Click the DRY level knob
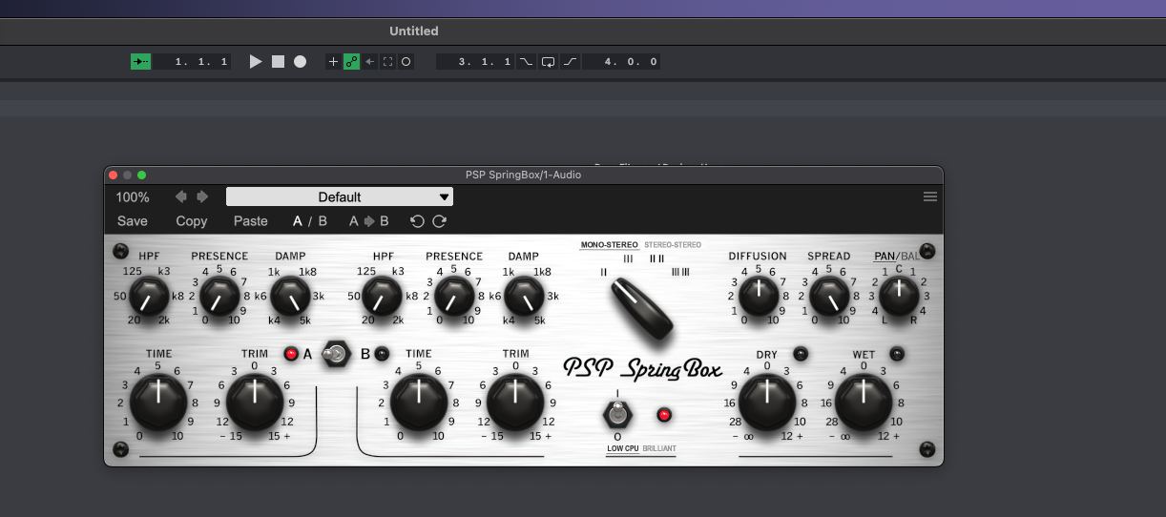The width and height of the screenshot is (1166, 517). [x=767, y=401]
